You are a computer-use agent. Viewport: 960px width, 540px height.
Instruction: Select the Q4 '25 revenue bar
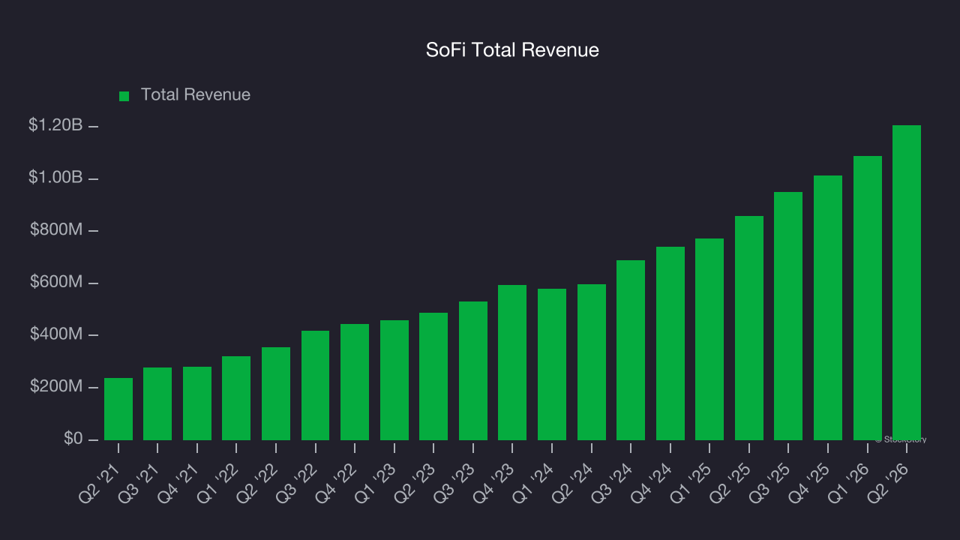pyautogui.click(x=828, y=307)
